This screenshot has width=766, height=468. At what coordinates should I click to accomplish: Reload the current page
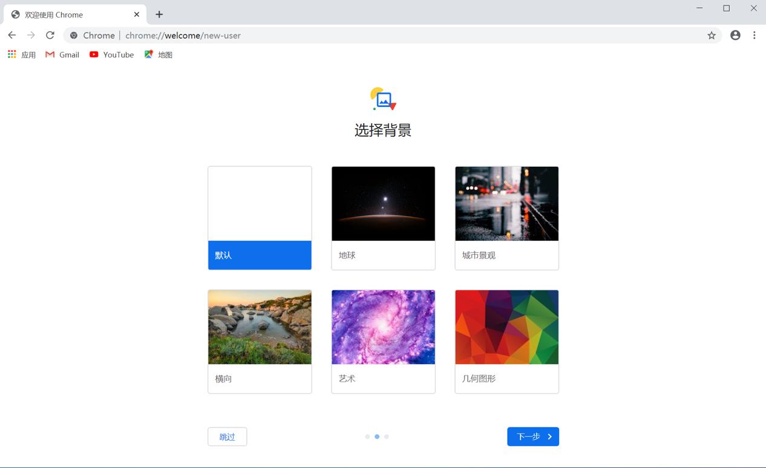tap(50, 35)
